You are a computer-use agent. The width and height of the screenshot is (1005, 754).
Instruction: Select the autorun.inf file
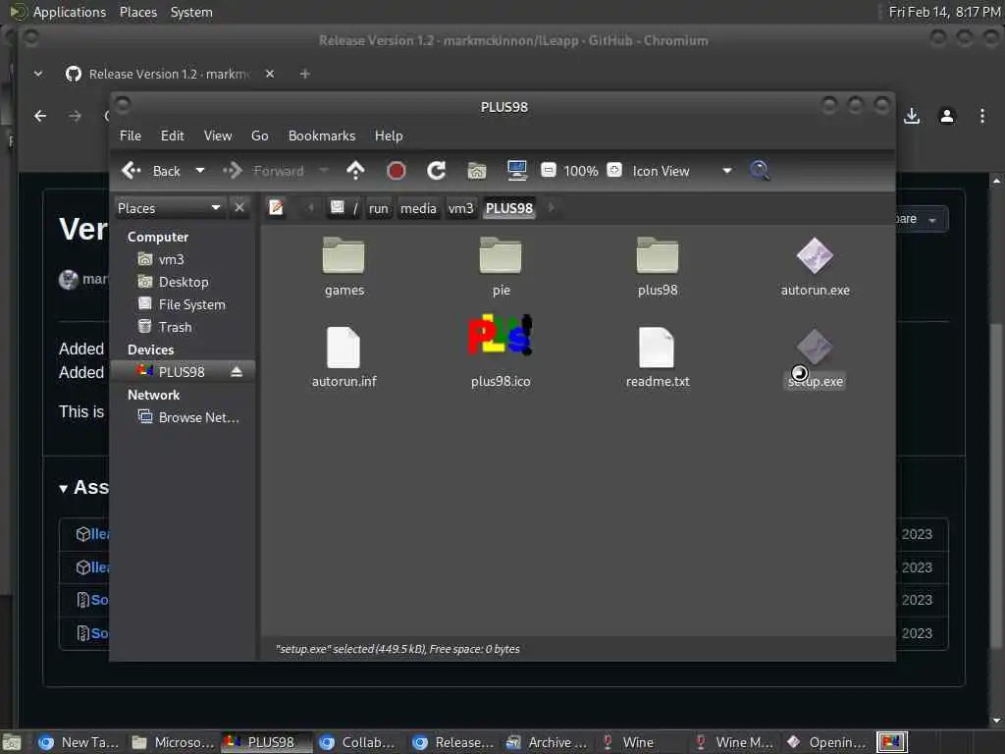tap(344, 357)
